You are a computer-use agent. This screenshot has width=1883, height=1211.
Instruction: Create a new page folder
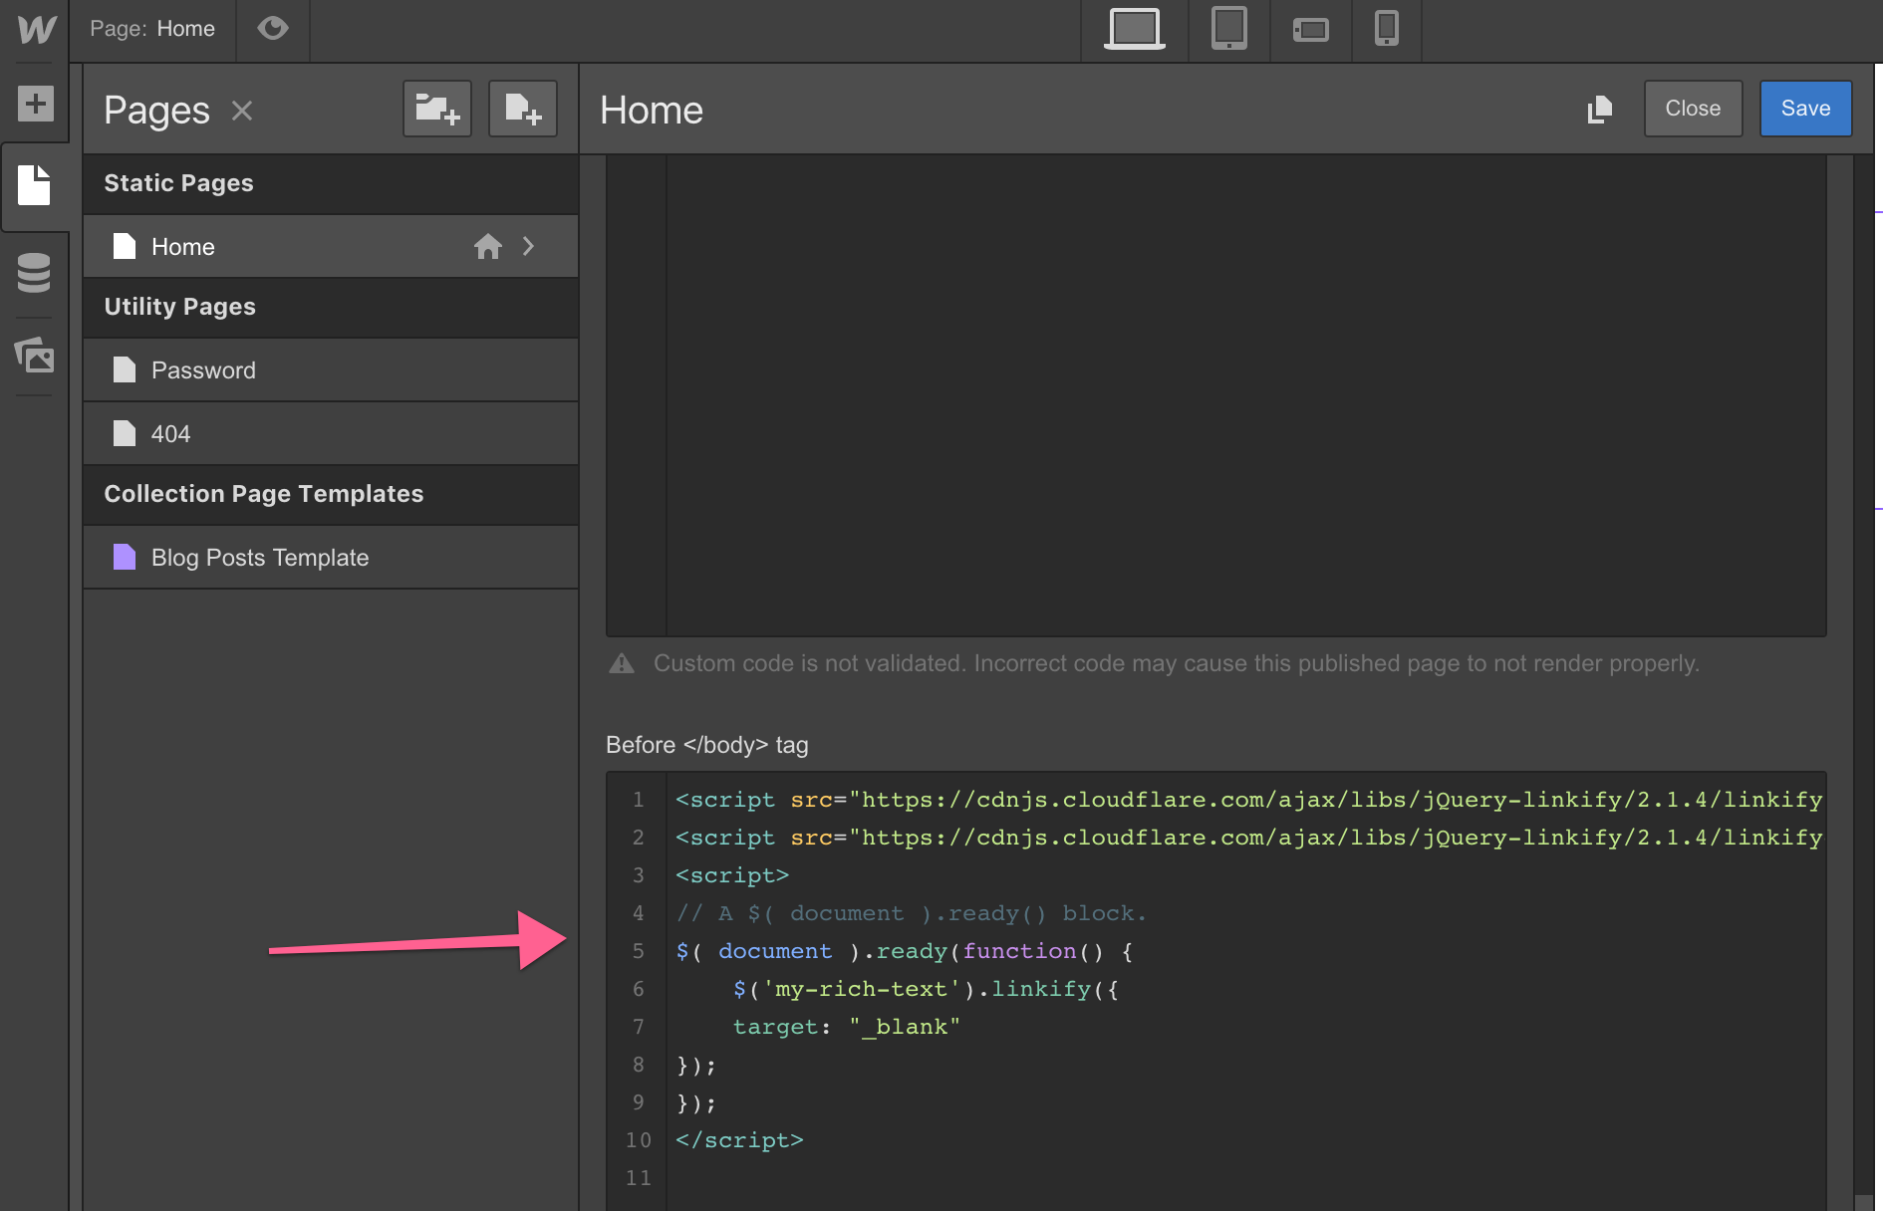[436, 109]
